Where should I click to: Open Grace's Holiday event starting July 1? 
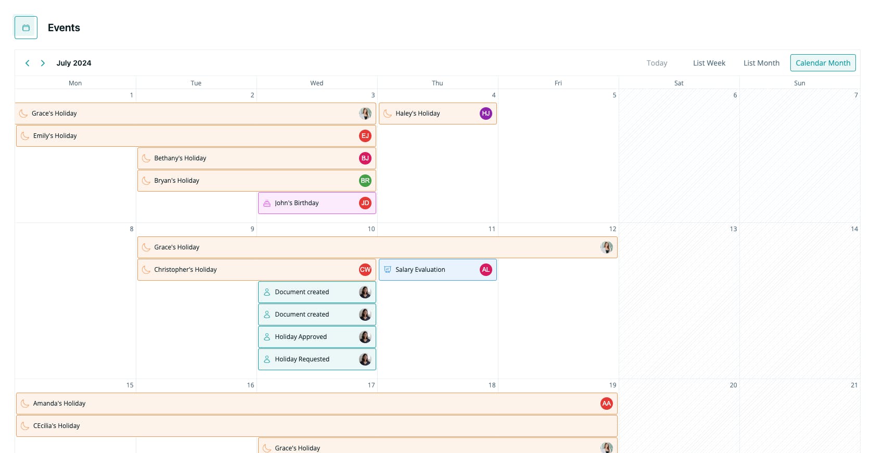196,114
